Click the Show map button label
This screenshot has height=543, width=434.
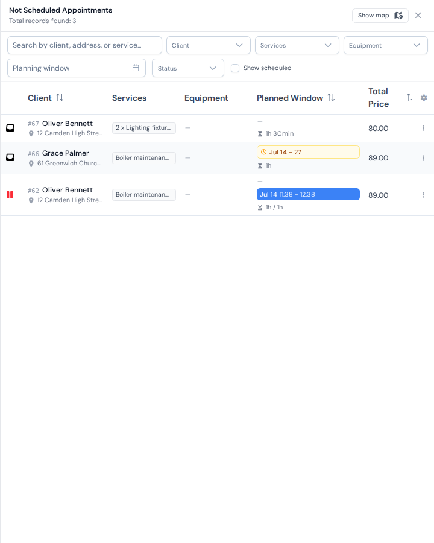(x=374, y=16)
